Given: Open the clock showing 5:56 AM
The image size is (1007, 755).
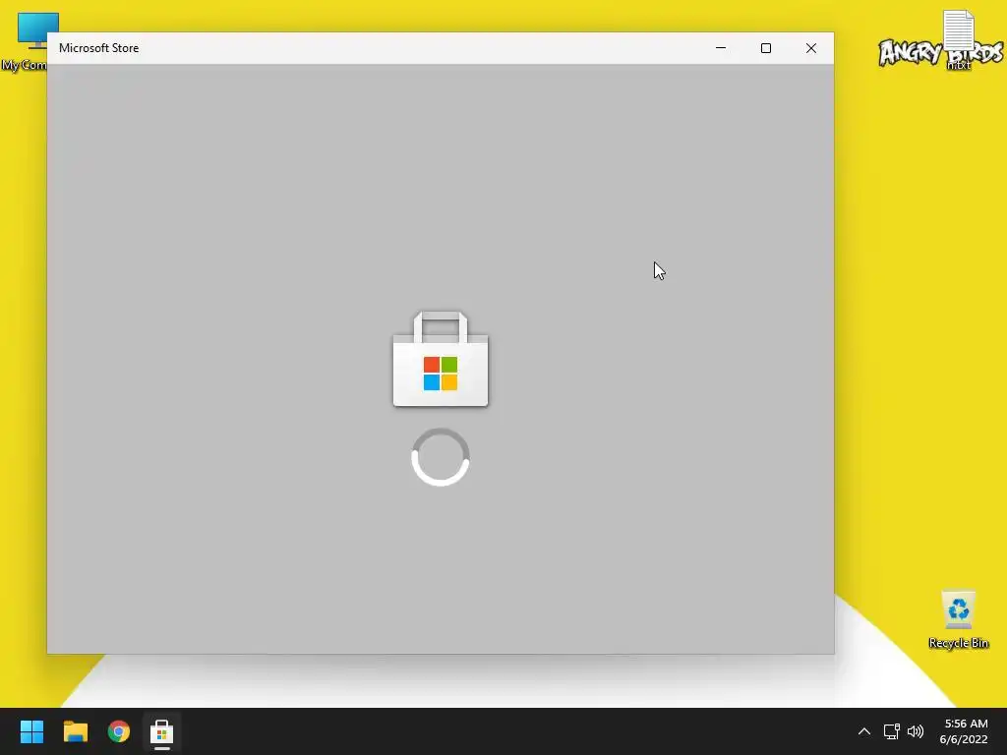Looking at the screenshot, I should pos(964,731).
